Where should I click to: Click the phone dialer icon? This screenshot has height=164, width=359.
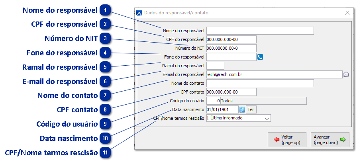click(260, 57)
